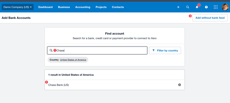Open the Dashboard menu
Screen dimensions: 230x103
[x=45, y=7]
